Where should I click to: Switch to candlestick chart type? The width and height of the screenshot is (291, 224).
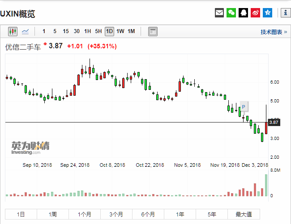[x=13, y=31]
